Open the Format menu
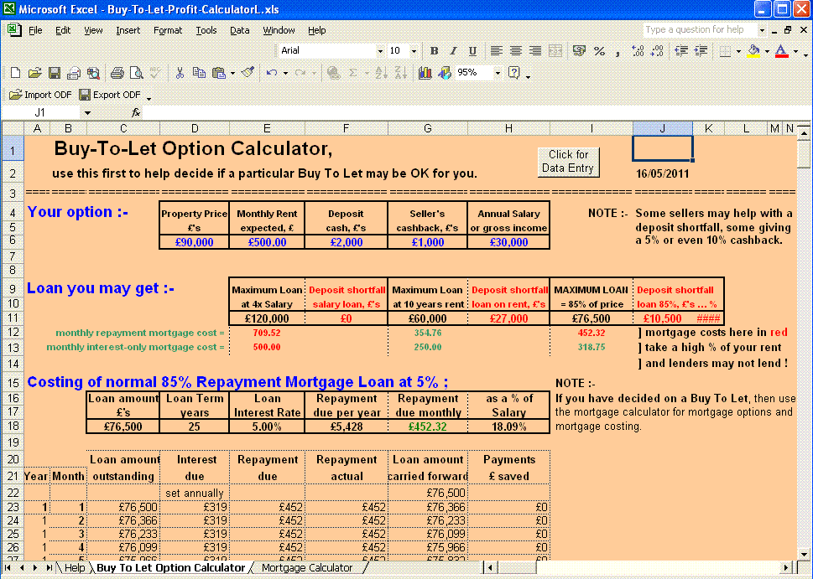The width and height of the screenshot is (813, 579). [x=168, y=30]
